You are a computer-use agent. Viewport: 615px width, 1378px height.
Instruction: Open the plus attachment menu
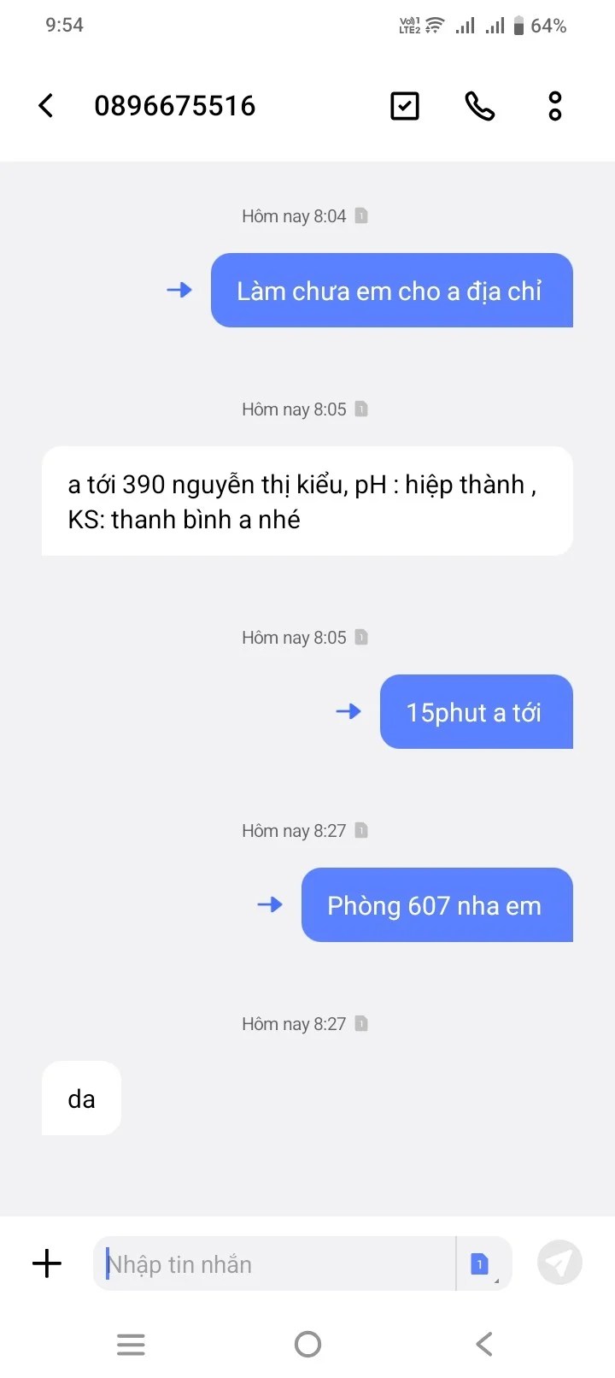(x=47, y=1263)
